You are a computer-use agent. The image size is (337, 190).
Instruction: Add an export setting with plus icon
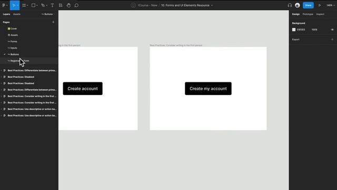pyautogui.click(x=332, y=40)
